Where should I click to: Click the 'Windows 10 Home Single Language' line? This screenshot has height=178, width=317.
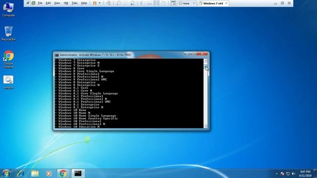coord(87,116)
